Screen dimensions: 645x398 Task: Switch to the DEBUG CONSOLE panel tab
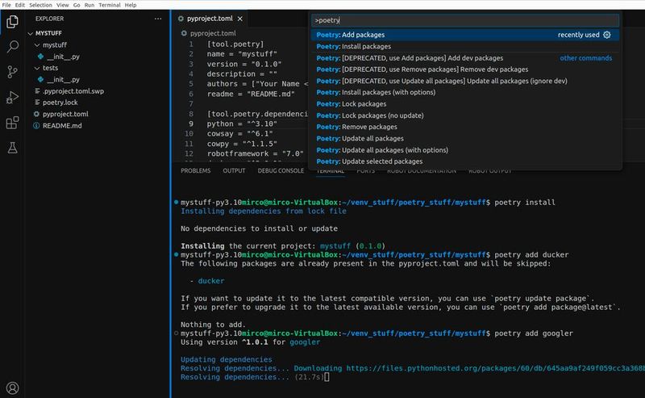click(281, 171)
